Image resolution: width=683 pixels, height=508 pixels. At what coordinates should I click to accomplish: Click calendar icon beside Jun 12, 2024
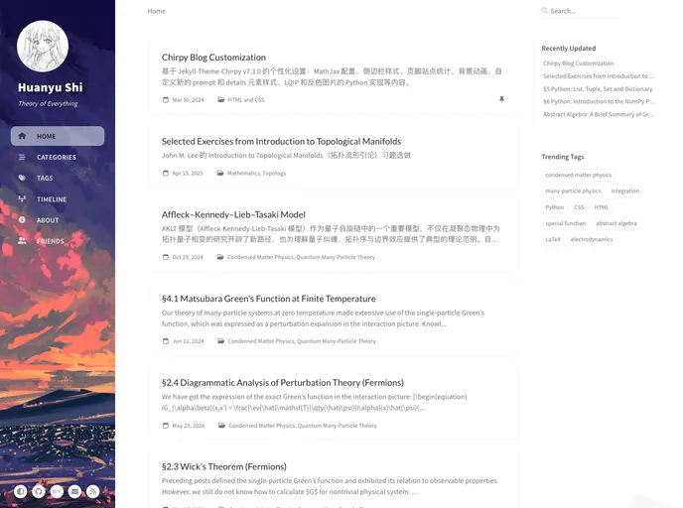click(166, 341)
